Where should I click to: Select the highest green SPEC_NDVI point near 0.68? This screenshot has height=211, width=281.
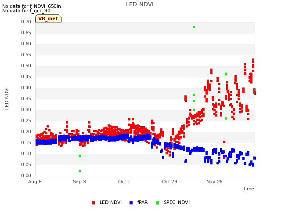194,27
